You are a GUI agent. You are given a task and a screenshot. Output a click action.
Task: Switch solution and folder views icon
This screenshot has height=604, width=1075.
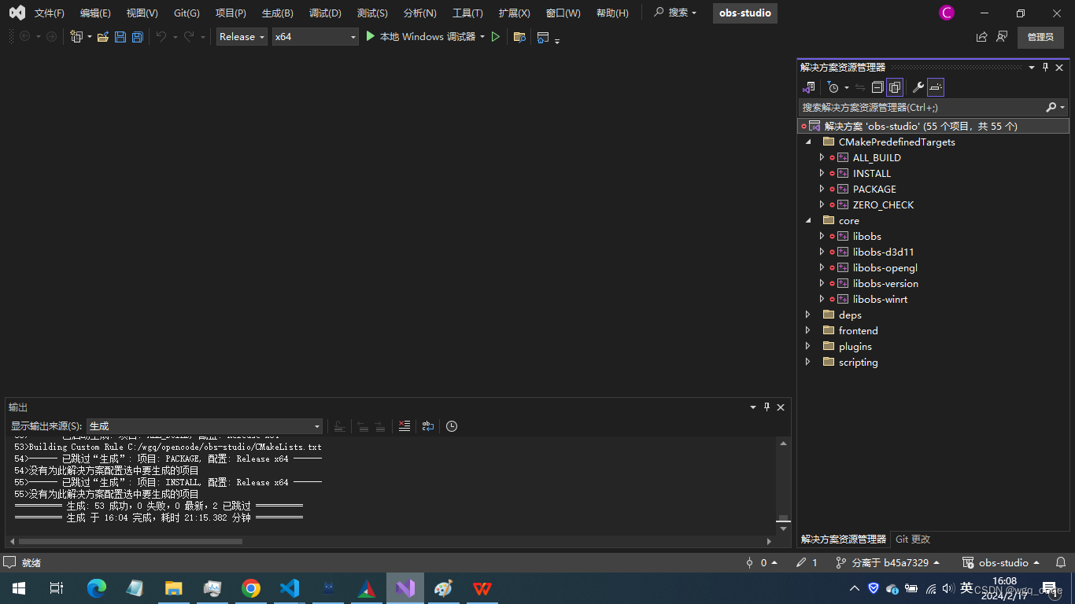pos(808,87)
